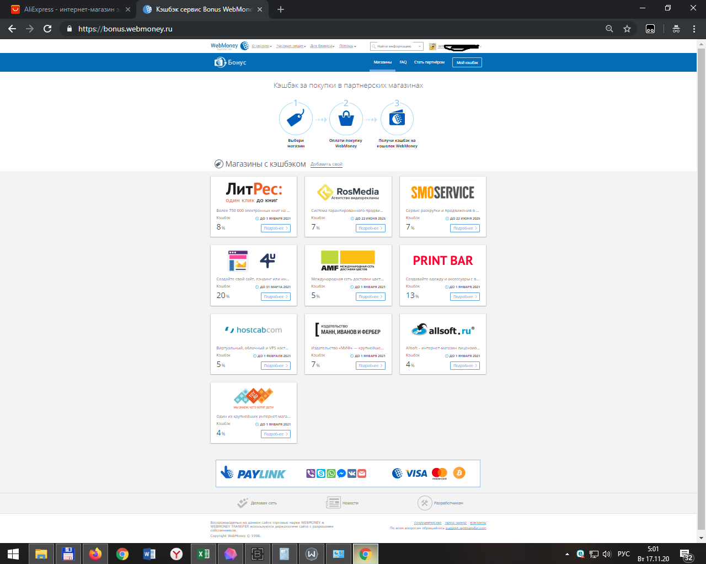Click the Добавить свой link
This screenshot has height=564, width=706.
tap(327, 164)
